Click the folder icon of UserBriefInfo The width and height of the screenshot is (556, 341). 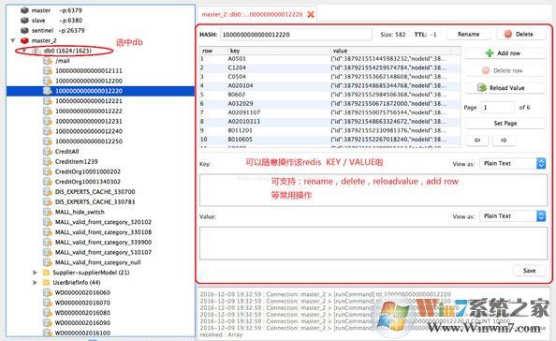point(46,283)
